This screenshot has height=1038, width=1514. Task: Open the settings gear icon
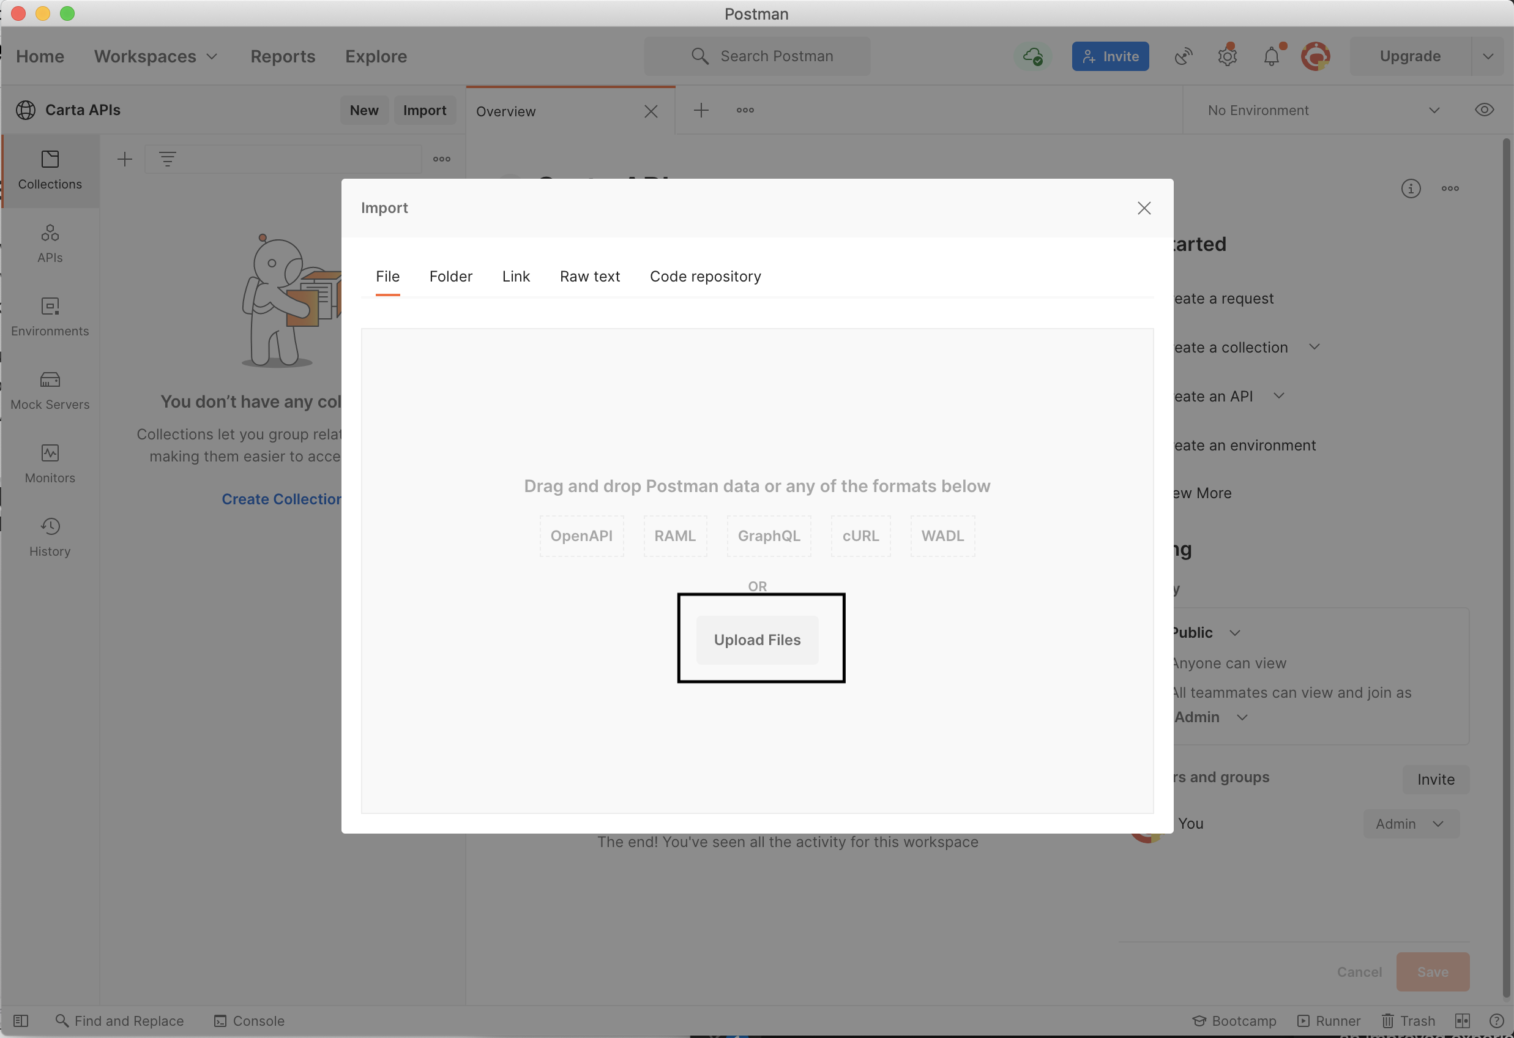[x=1228, y=56]
